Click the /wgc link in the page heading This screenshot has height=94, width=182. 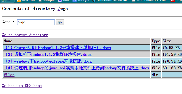click(x=63, y=9)
